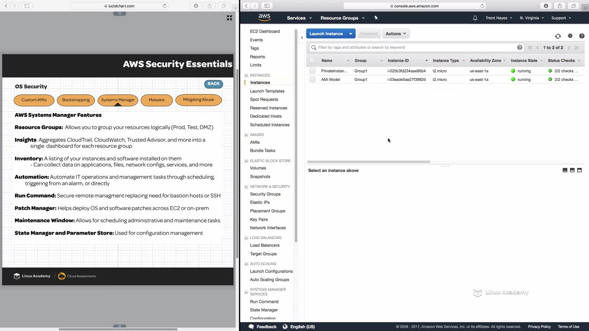Click the share icon in the Lucidchart Safari window

pyautogui.click(x=209, y=6)
